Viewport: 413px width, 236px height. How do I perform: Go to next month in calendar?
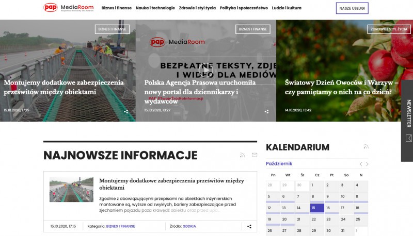click(367, 164)
